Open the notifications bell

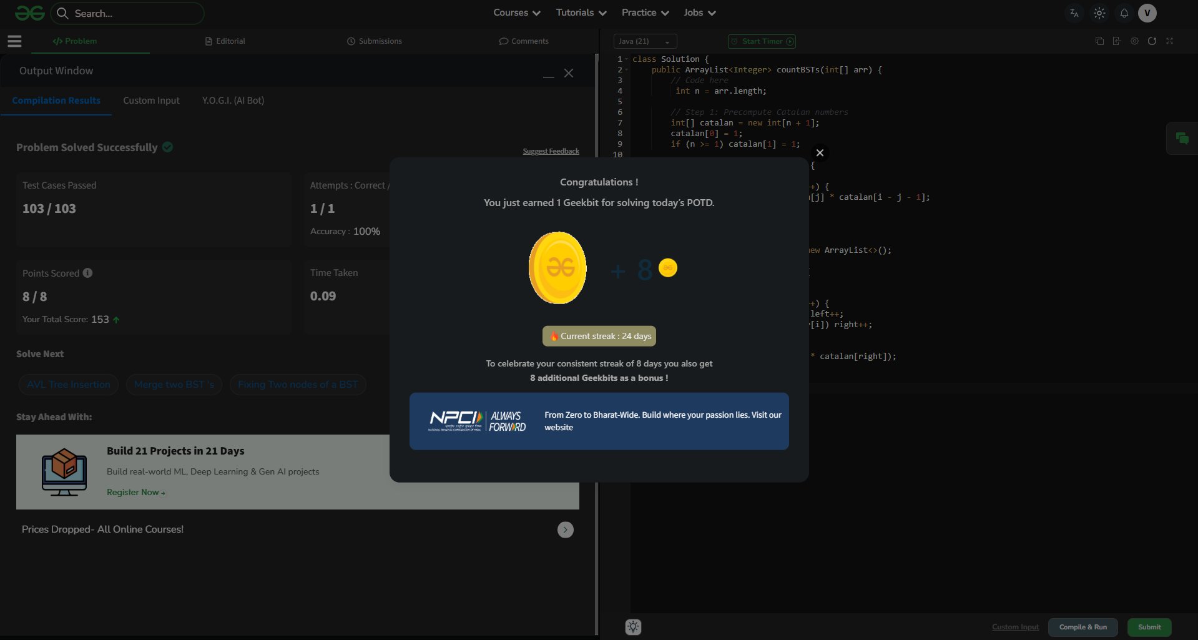click(x=1124, y=13)
